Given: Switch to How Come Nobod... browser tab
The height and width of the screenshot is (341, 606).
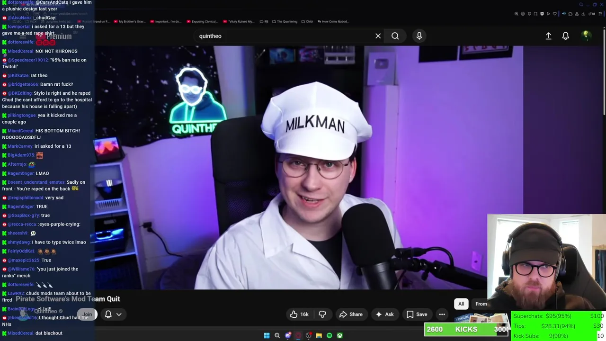Looking at the screenshot, I should pyautogui.click(x=333, y=21).
